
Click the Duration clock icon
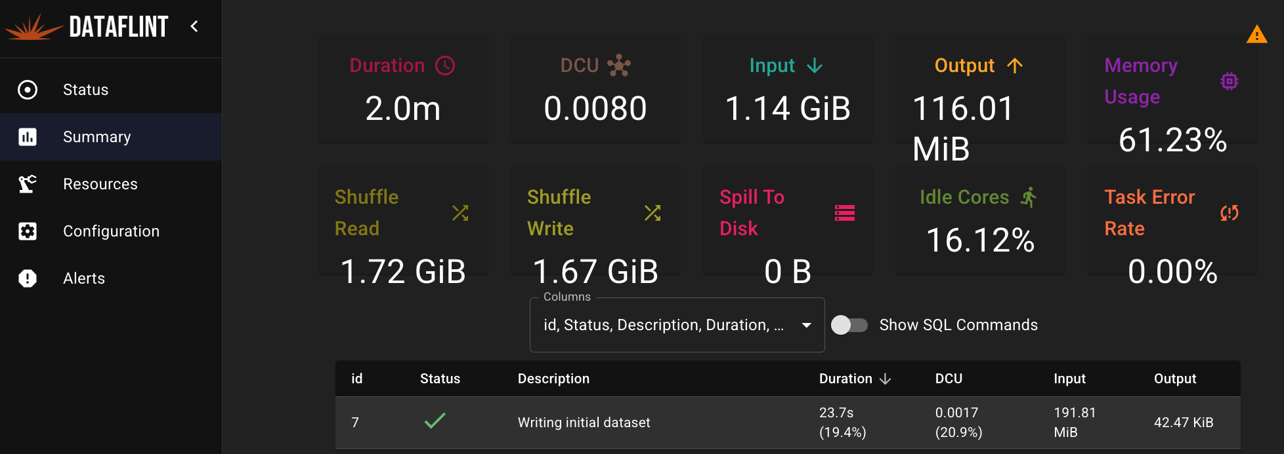coord(445,66)
